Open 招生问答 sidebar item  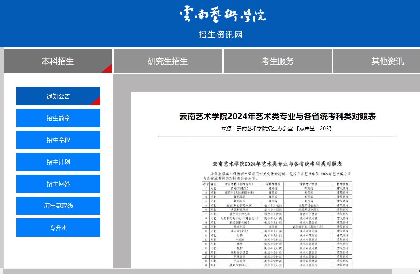pos(58,184)
